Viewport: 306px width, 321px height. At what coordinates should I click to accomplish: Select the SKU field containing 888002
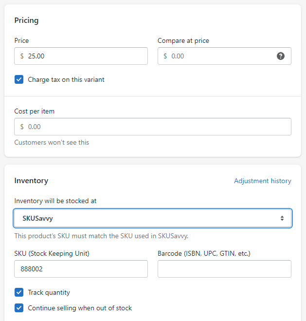[81, 269]
